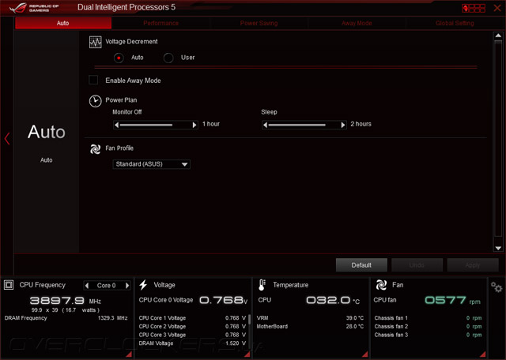The image size is (506, 360).
Task: Click the Voltage Decrement waveform icon
Action: (x=95, y=42)
